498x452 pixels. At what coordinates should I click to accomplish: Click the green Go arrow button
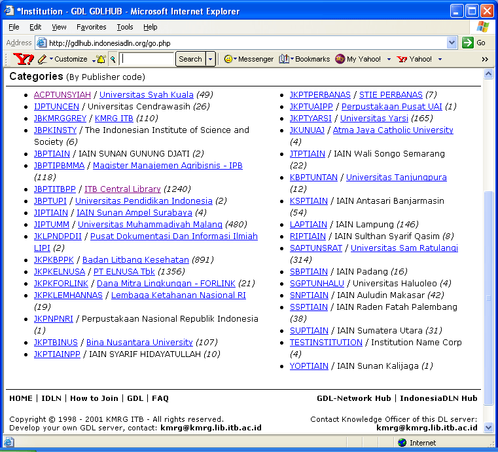(x=468, y=43)
